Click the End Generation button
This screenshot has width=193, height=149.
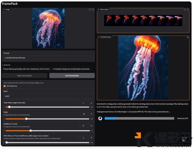pyautogui.click(x=72, y=76)
